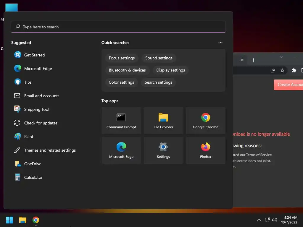Click the Chrome extensions puzzle icon
303x227 pixels.
(294, 70)
